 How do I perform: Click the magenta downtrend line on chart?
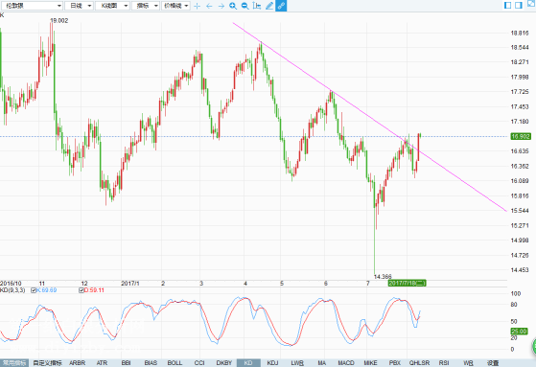click(x=369, y=117)
